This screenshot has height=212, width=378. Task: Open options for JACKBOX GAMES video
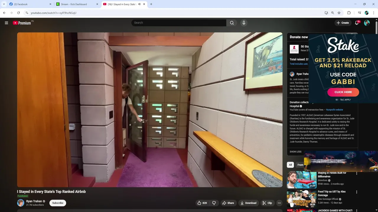(356, 211)
